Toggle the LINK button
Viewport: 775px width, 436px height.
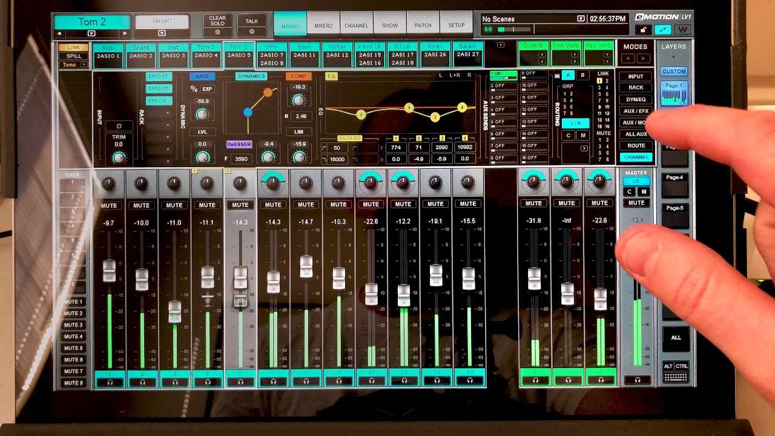coord(73,47)
